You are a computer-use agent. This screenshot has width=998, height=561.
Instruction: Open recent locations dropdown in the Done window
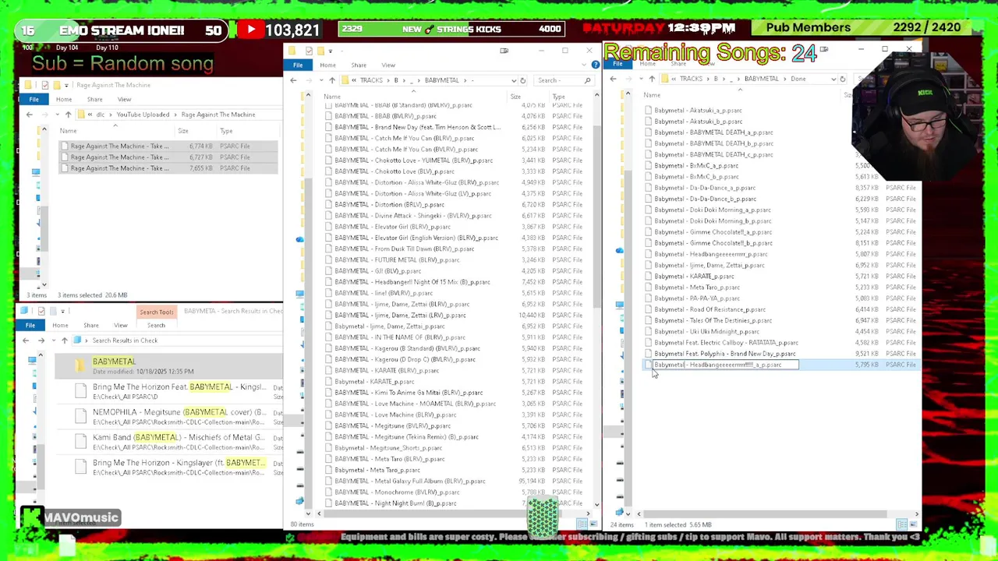(639, 79)
